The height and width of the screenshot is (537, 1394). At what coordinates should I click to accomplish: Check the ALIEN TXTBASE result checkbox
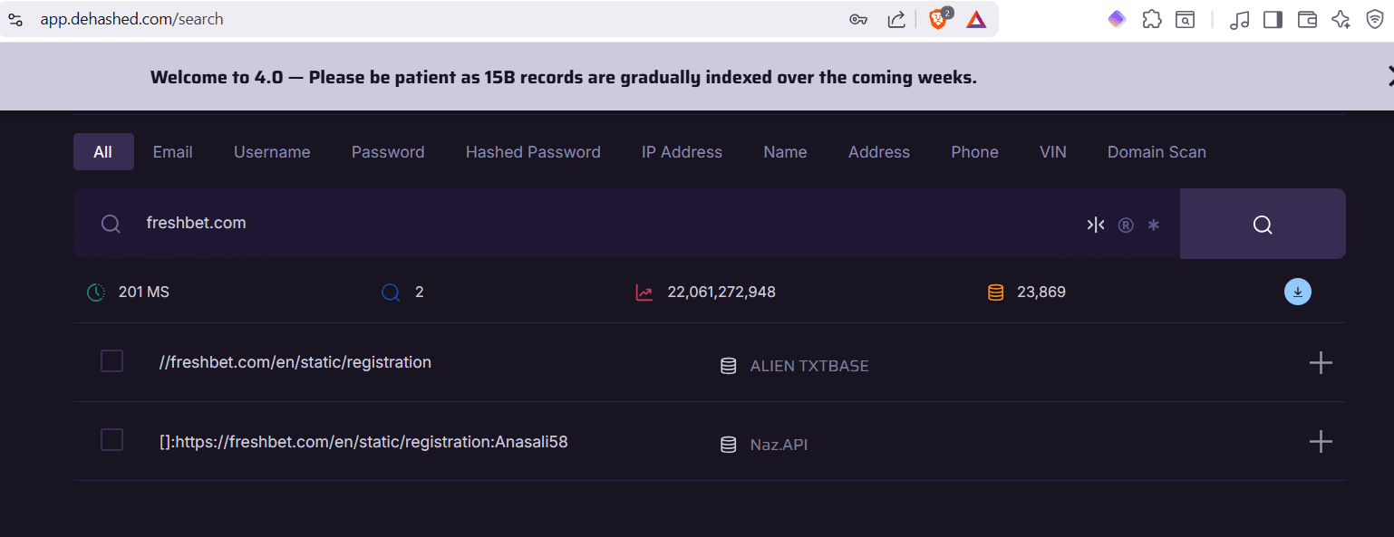click(x=111, y=360)
